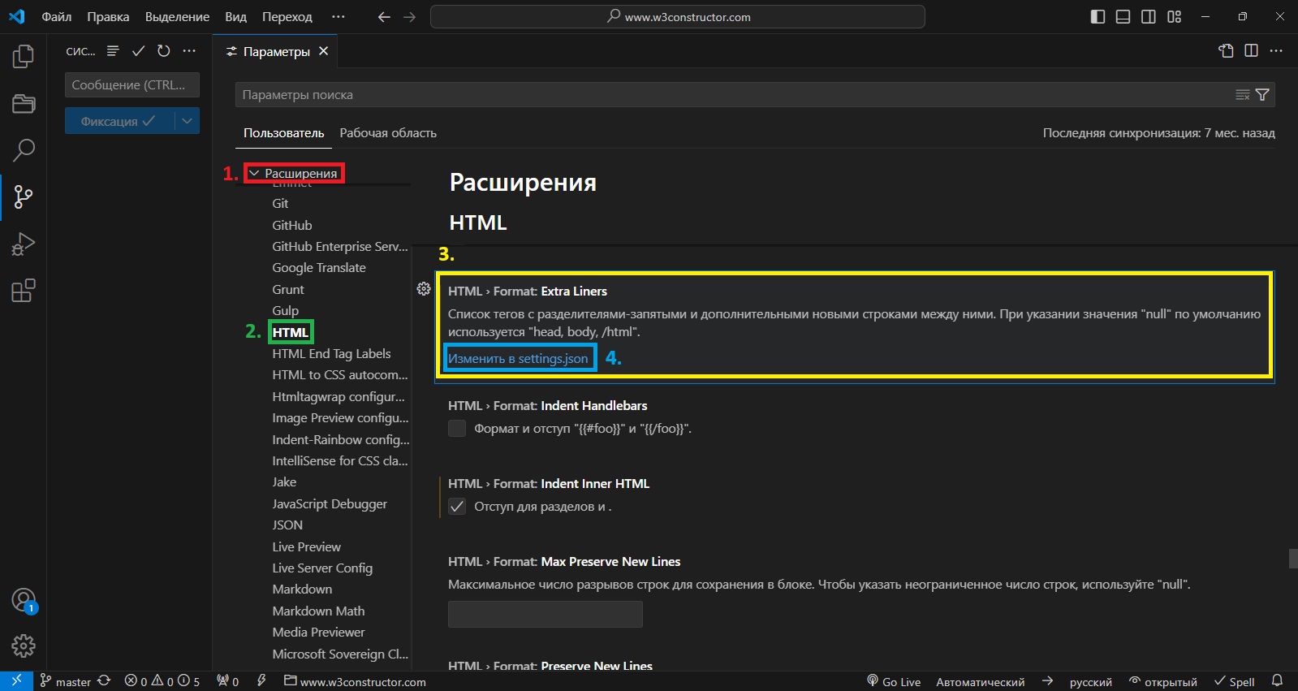The image size is (1298, 691).
Task: Collapse the Расширения tree section
Action: point(254,173)
